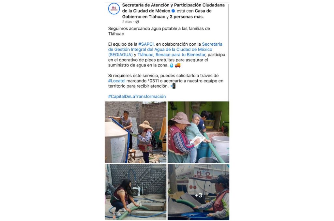Open the #Locatel hashtag
Screen dimensions: 334x221
click(x=117, y=81)
